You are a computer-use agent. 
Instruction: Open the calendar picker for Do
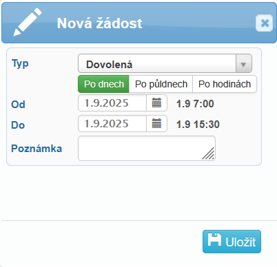[x=156, y=124]
